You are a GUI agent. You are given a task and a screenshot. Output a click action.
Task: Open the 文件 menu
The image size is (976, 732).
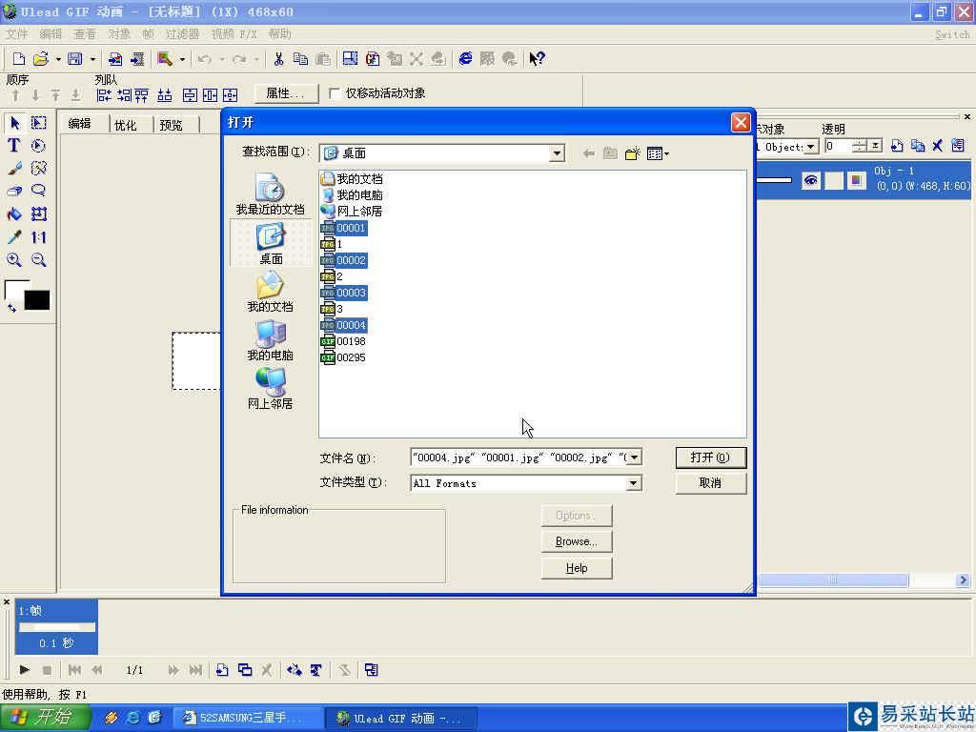coord(17,33)
